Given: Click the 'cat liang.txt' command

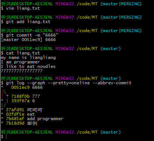Looking at the screenshot, I should point(23,53).
